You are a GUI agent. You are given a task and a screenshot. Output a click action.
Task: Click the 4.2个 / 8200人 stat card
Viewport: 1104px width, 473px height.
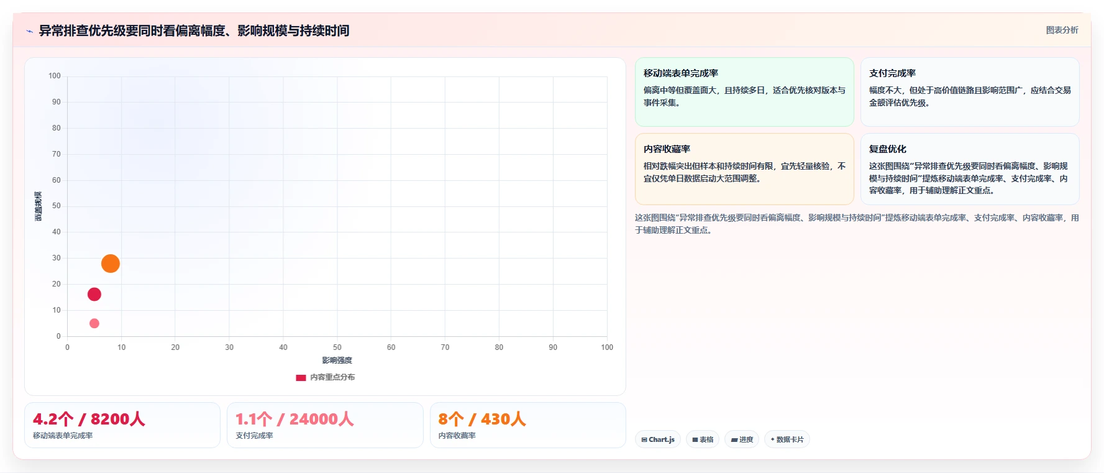point(122,425)
